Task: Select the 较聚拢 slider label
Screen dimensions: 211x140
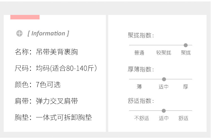Action: (x=163, y=53)
